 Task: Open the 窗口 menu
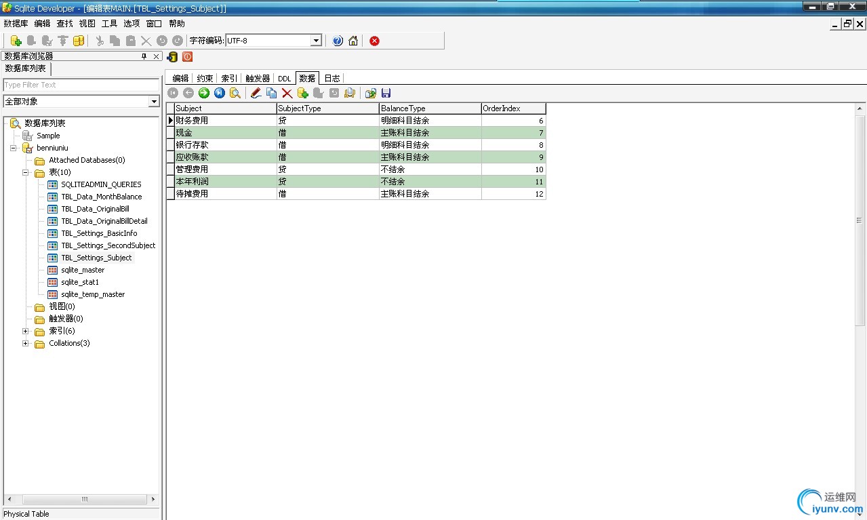click(x=154, y=24)
